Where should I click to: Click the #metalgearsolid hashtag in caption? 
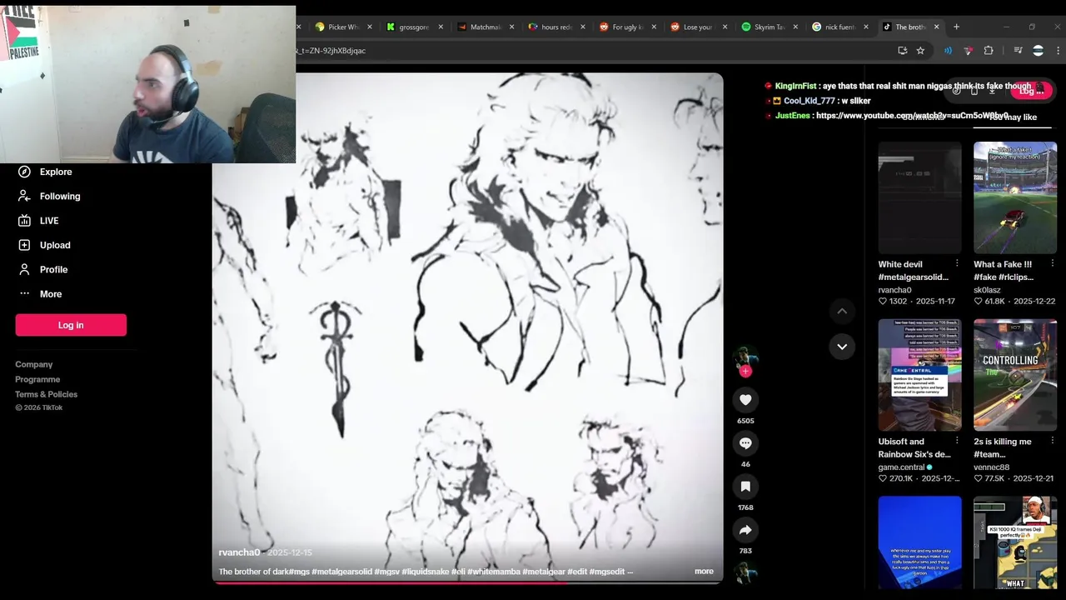click(x=341, y=572)
